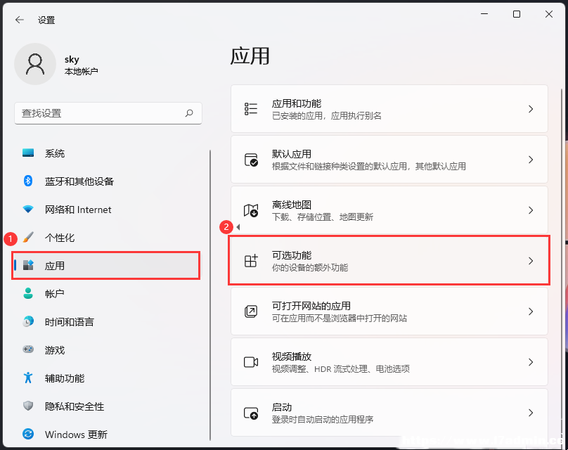
Task: Open the 启动 card title
Action: coord(282,407)
